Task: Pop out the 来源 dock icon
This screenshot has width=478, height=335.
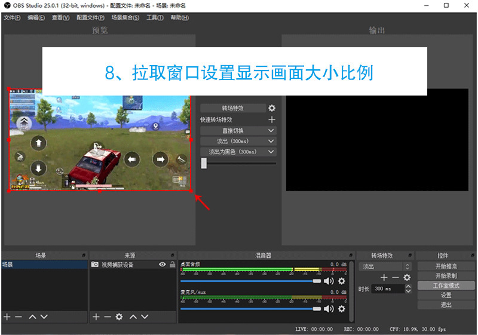Action: [173, 255]
